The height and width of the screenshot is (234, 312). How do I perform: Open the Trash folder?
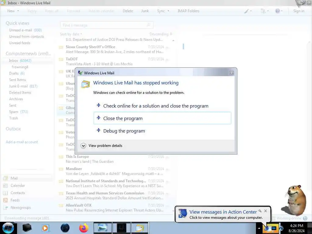(13, 118)
